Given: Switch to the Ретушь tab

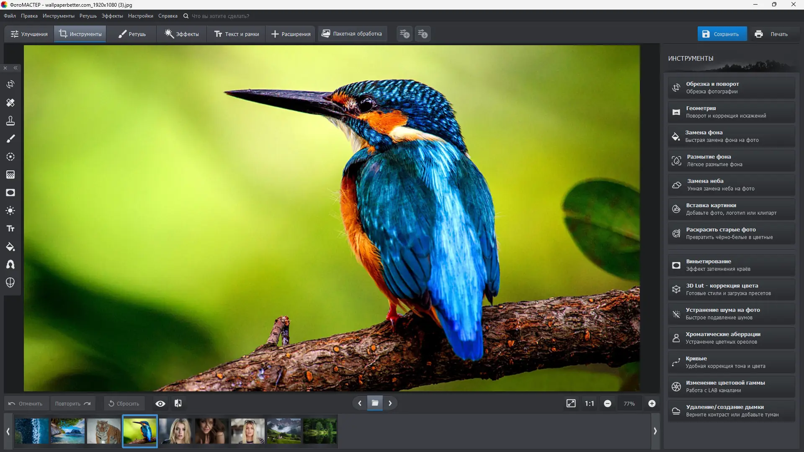Looking at the screenshot, I should (x=131, y=34).
